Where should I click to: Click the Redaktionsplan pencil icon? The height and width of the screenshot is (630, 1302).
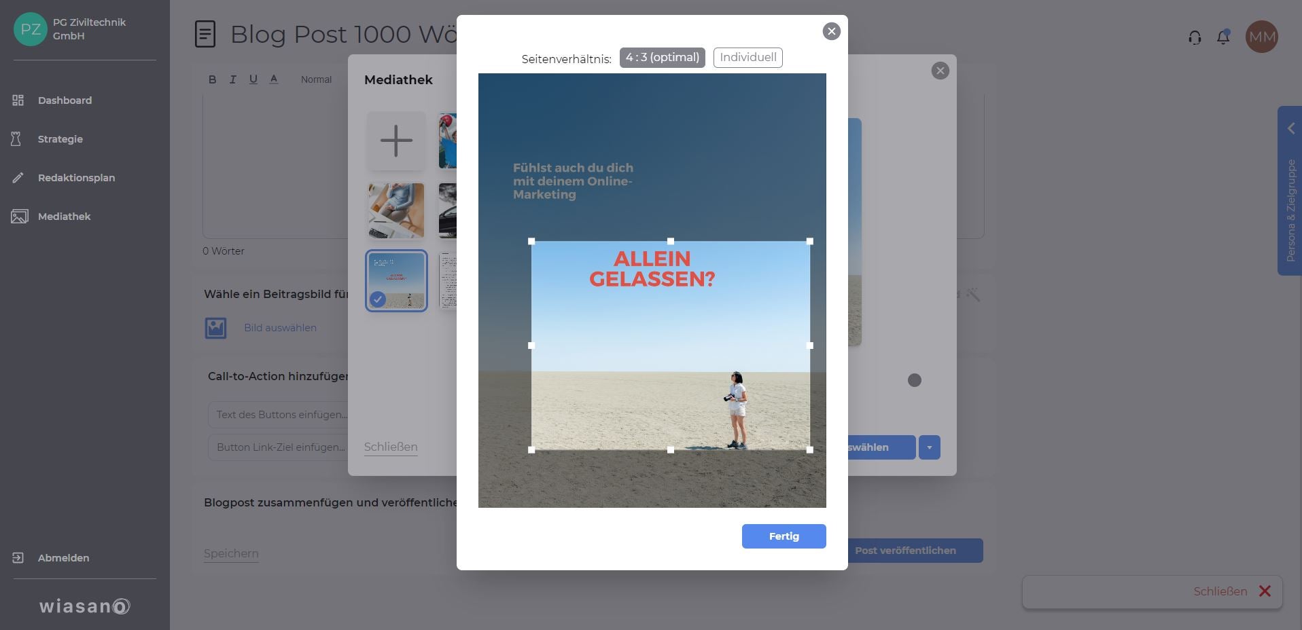pos(18,177)
